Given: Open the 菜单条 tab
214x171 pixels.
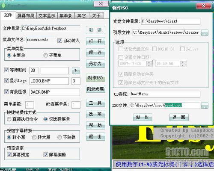Looking at the screenshot, I should (x=65, y=15).
